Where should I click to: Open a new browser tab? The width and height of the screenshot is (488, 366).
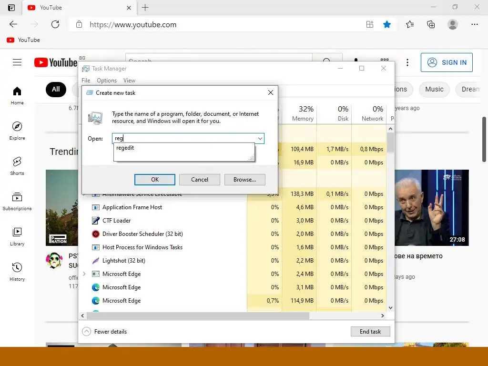tap(145, 8)
